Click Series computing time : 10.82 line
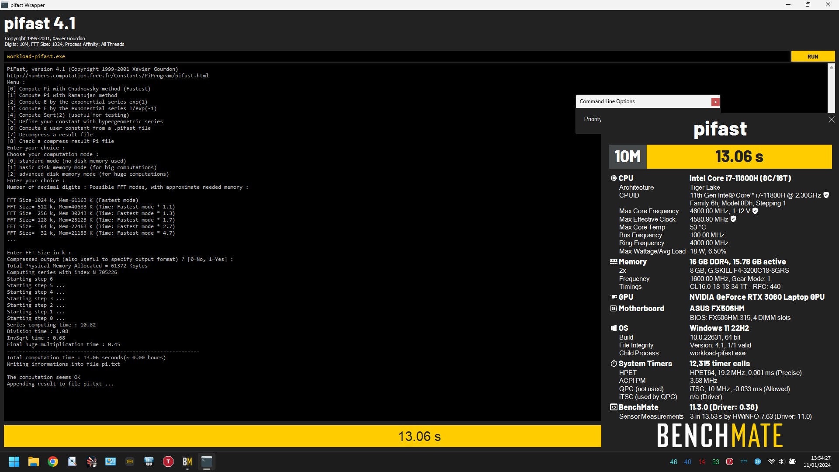 tap(51, 325)
